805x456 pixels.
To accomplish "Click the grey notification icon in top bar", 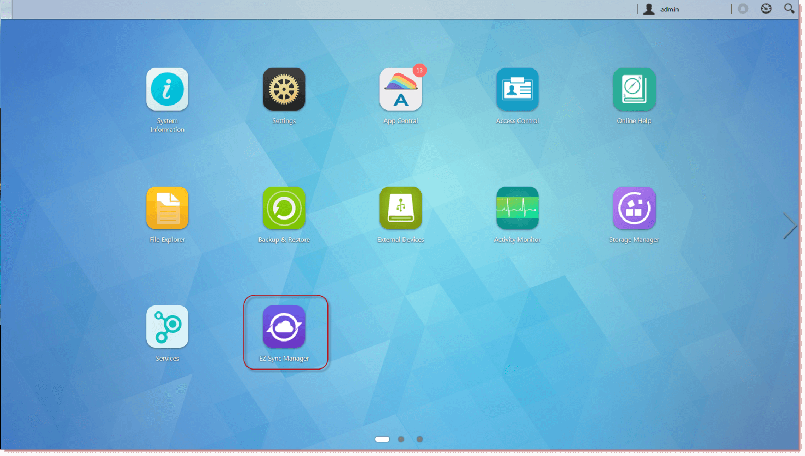I will coord(743,9).
